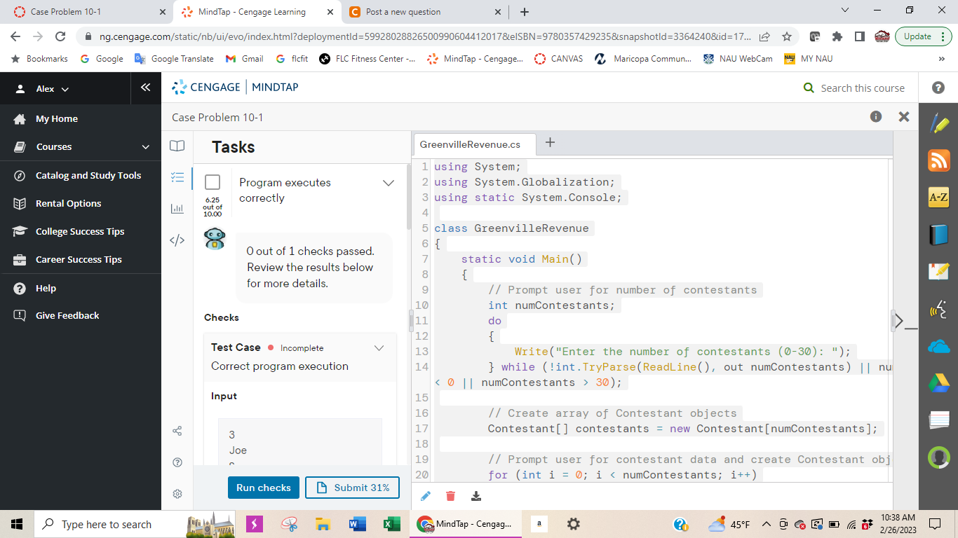This screenshot has height=538, width=958.
Task: Collapse the left navigation with double chevron
Action: (146, 88)
